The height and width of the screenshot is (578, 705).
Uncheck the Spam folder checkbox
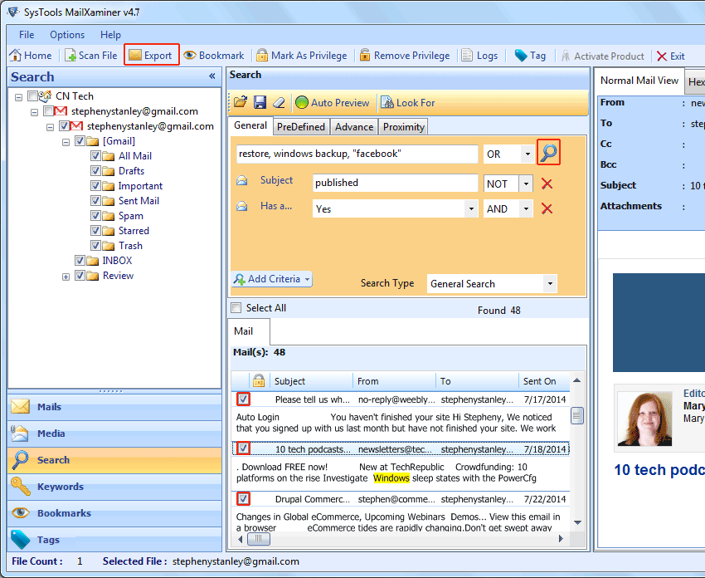[x=95, y=216]
